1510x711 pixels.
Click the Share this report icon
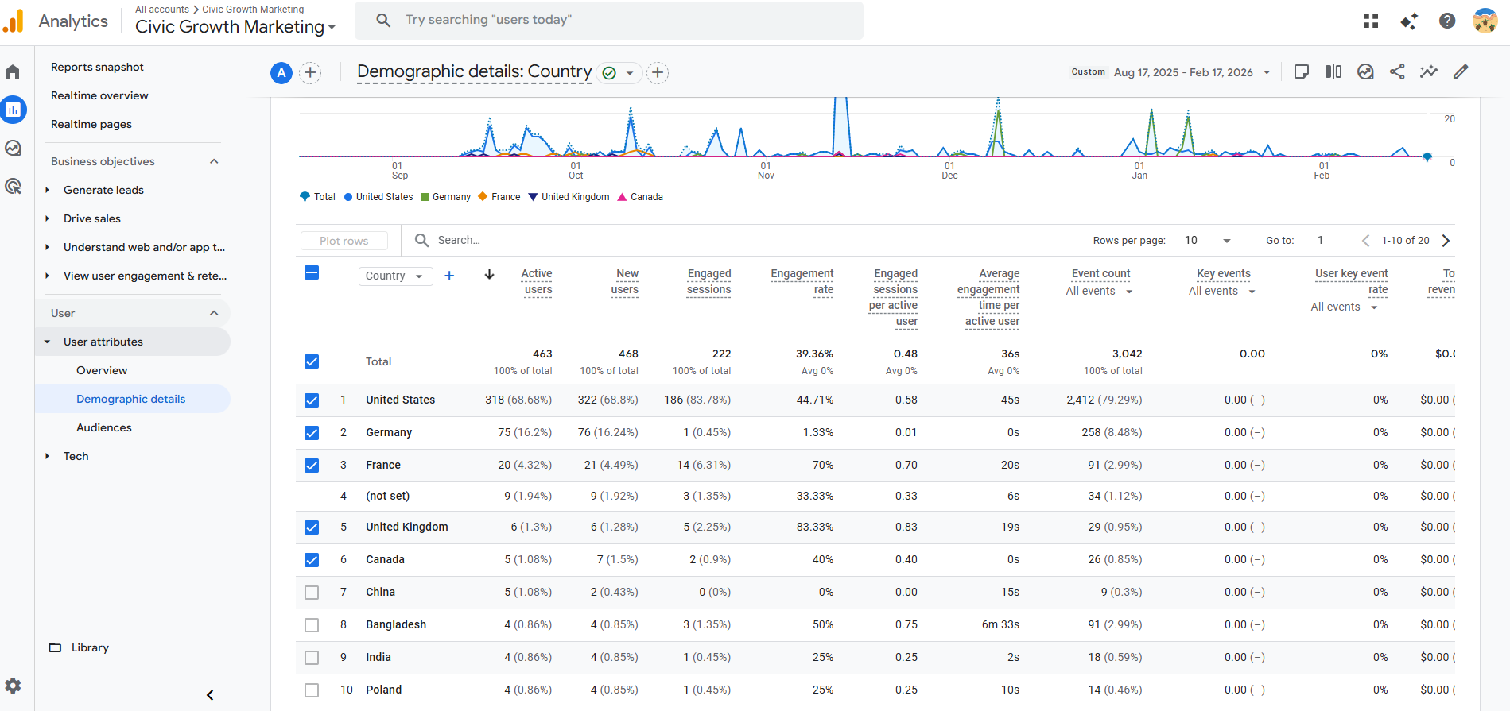[1397, 71]
